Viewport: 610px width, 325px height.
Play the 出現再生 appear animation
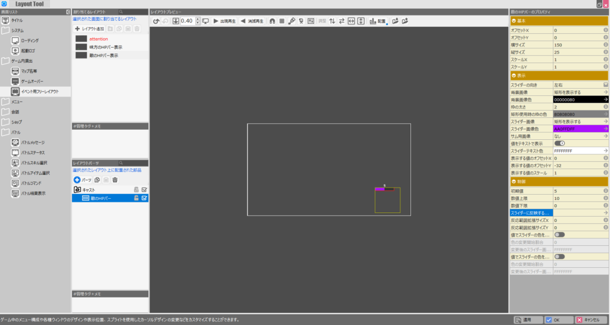click(x=225, y=21)
